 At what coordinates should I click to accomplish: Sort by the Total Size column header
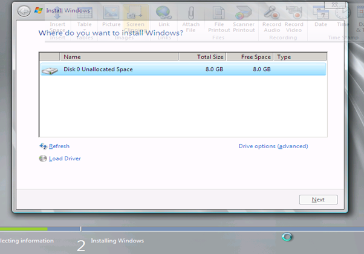202,57
